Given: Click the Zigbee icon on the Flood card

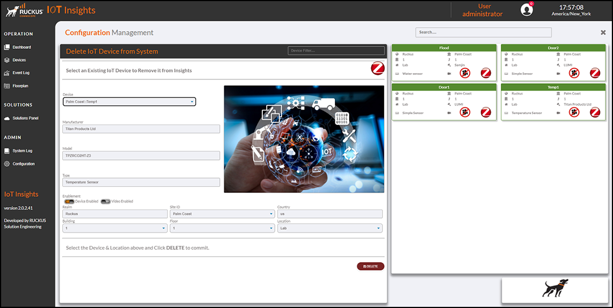Looking at the screenshot, I should pyautogui.click(x=485, y=73).
